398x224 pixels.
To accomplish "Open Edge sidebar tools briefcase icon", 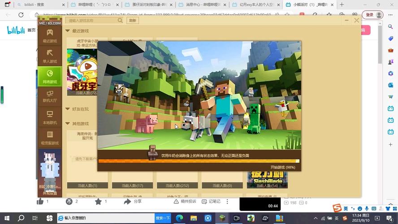I will tap(390, 50).
